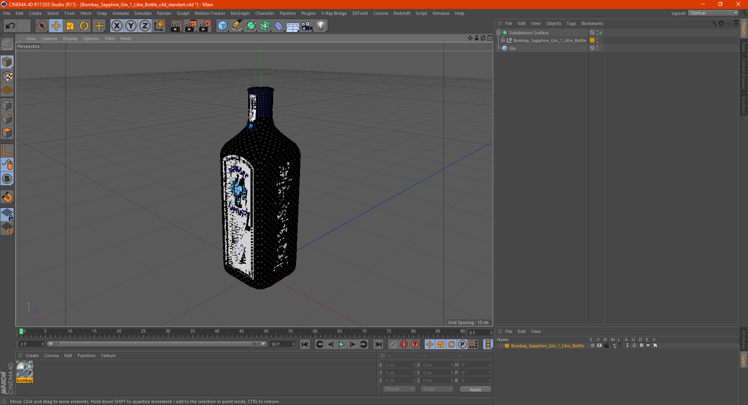
Task: Toggle Bombay bottle object visibility dots
Action: click(597, 40)
